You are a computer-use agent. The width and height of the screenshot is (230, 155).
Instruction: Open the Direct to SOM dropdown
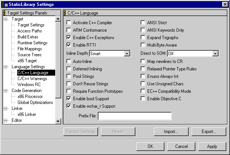click(x=215, y=54)
